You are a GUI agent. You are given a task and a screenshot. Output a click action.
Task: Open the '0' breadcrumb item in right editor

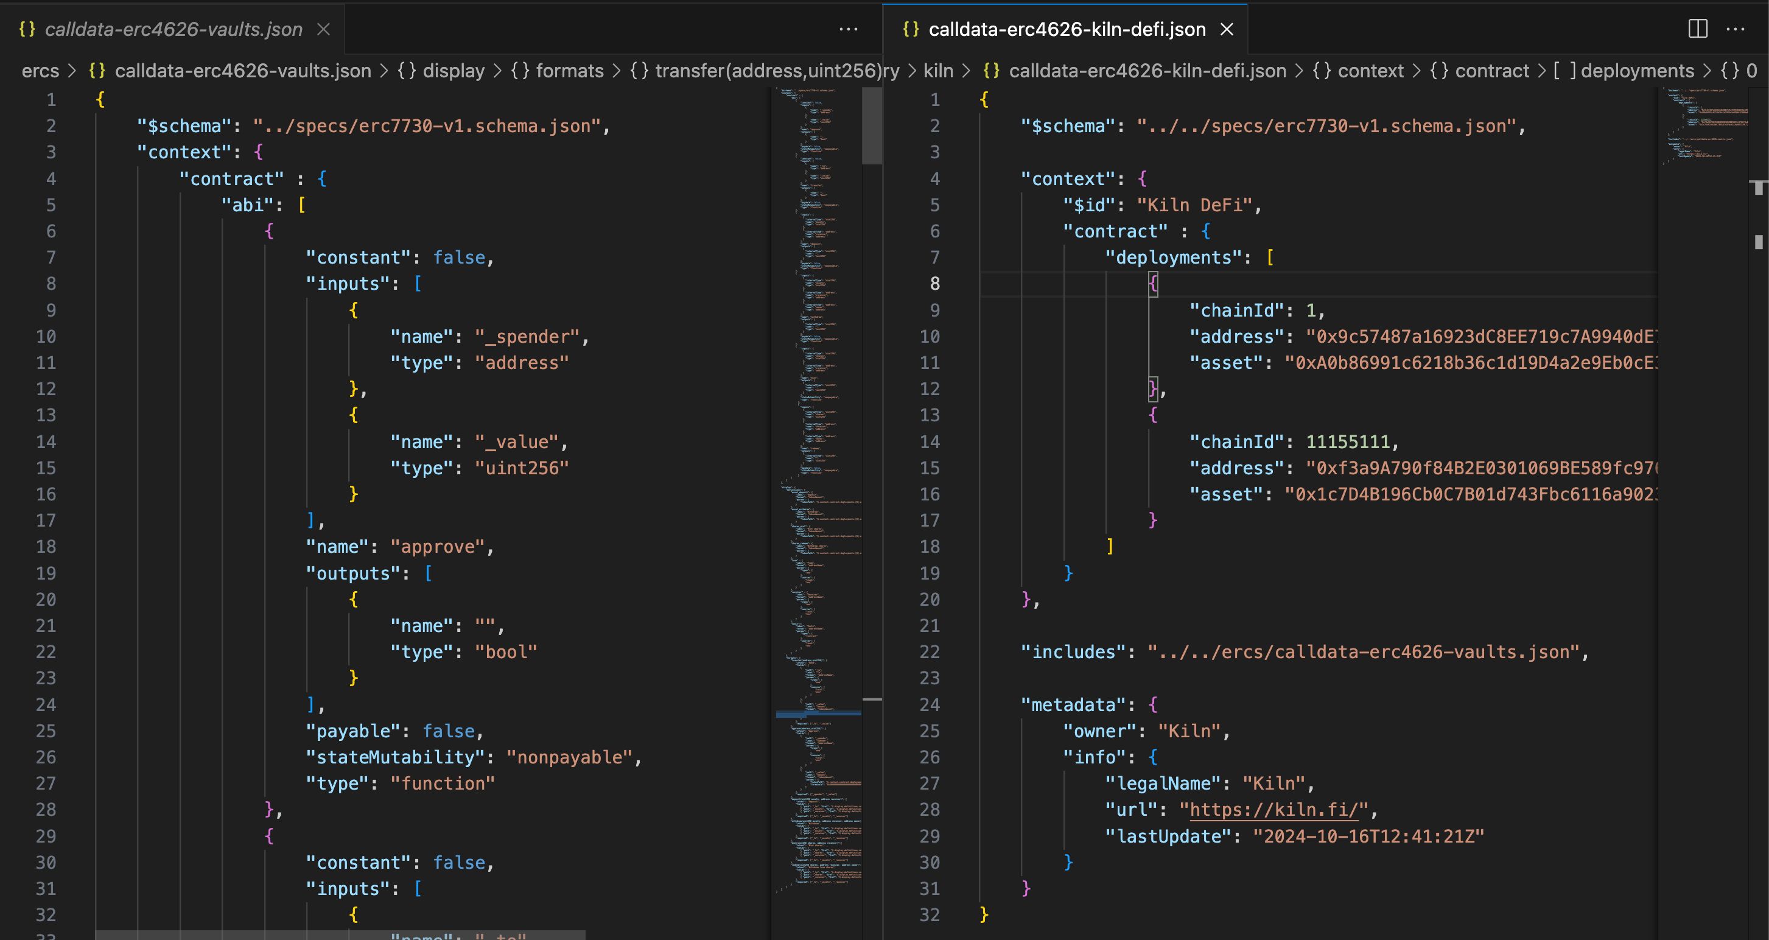click(x=1739, y=71)
